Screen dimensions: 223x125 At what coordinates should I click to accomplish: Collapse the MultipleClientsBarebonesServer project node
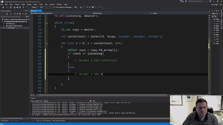[2, 22]
